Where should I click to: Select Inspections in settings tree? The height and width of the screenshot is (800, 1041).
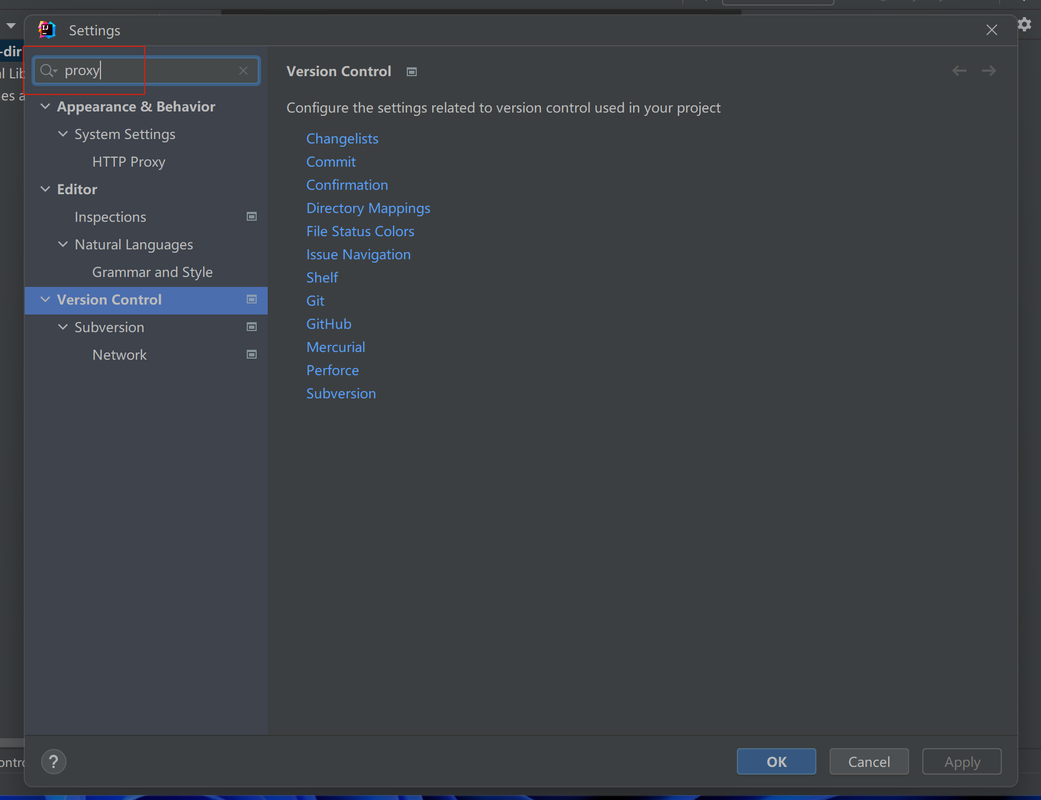click(x=110, y=217)
